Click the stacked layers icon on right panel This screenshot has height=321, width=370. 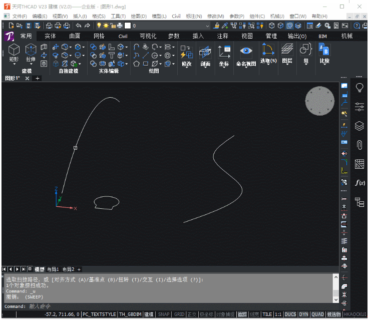[359, 126]
